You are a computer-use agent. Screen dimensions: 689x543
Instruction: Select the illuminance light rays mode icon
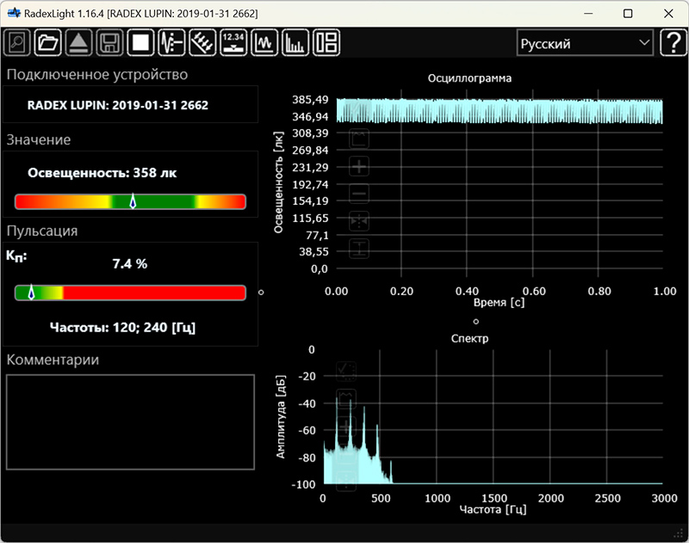[202, 42]
